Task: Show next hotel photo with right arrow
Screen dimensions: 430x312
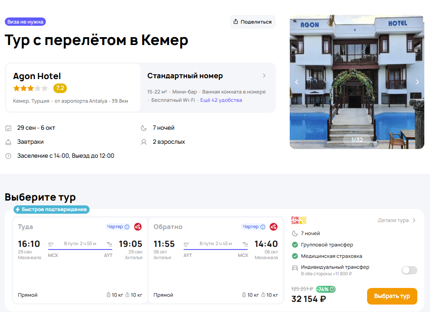Action: (417, 82)
